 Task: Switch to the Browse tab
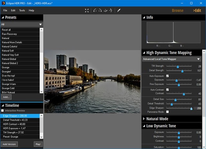[x=177, y=11]
